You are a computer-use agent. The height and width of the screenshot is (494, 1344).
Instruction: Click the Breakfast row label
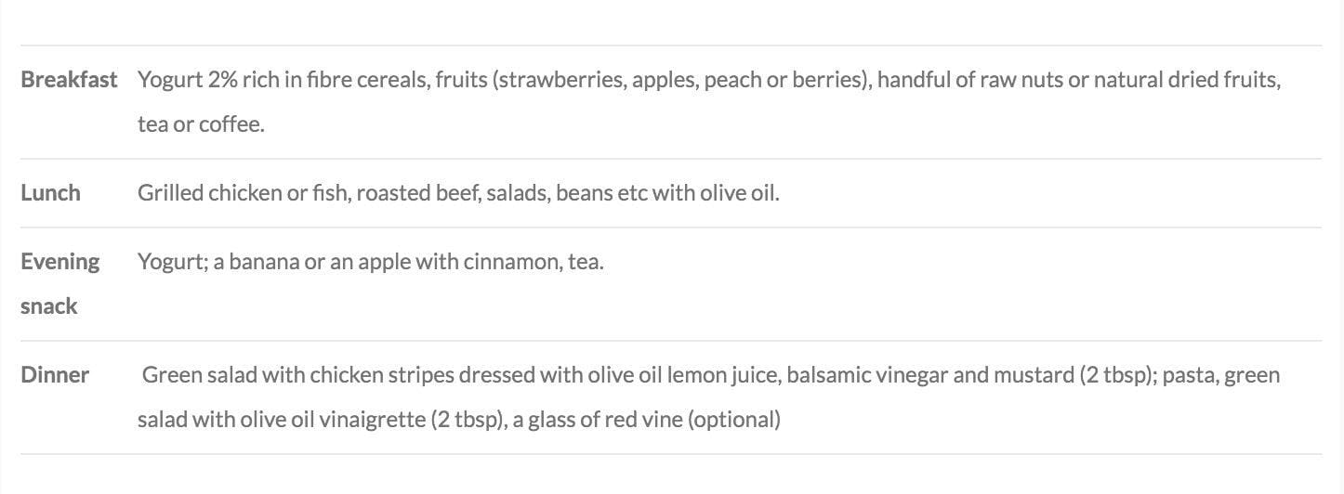(x=69, y=80)
